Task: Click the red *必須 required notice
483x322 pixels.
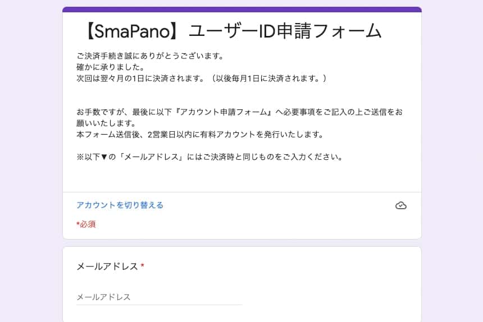Action: pyautogui.click(x=86, y=224)
